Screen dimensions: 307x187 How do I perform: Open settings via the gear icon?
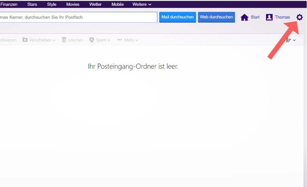pos(299,17)
